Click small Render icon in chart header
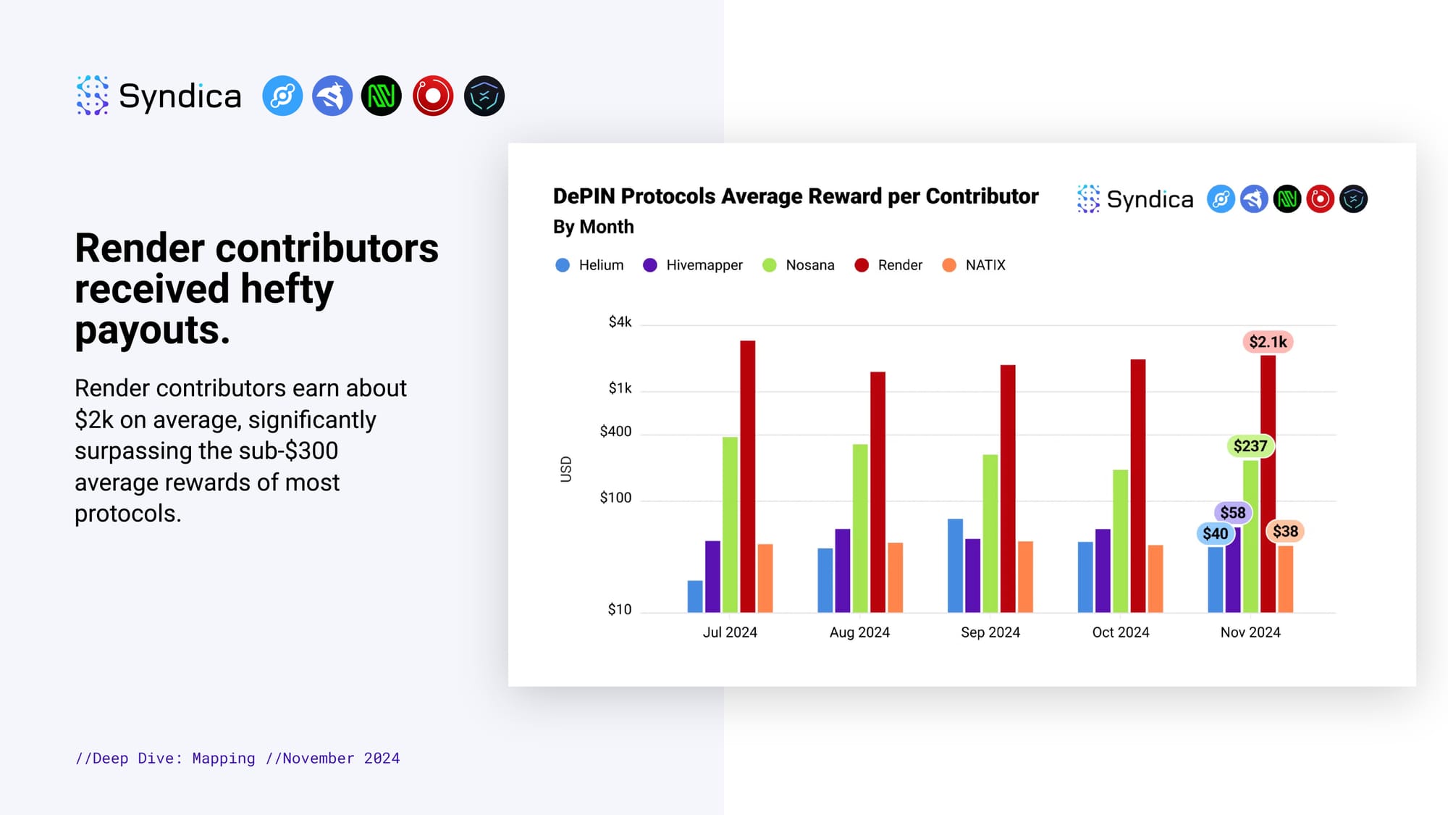Image resolution: width=1448 pixels, height=815 pixels. 1320,198
